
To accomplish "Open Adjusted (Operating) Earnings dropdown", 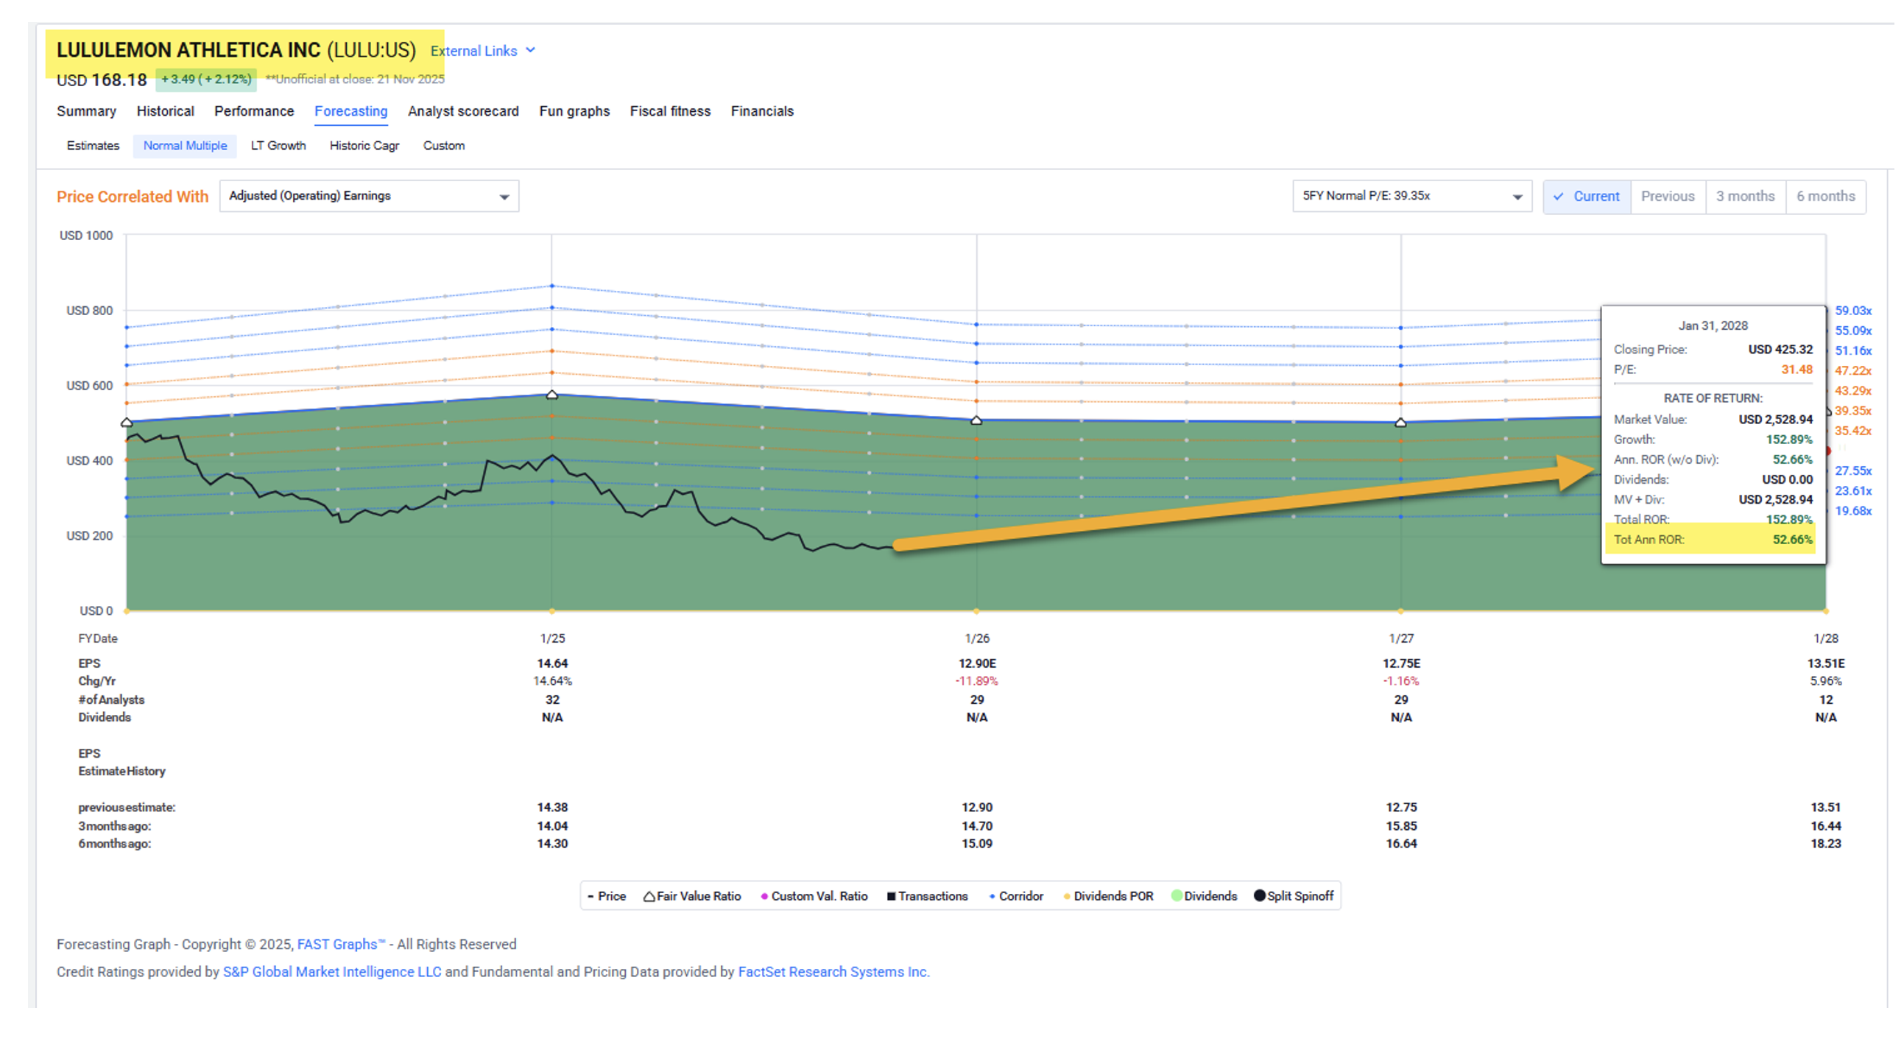I will point(369,196).
